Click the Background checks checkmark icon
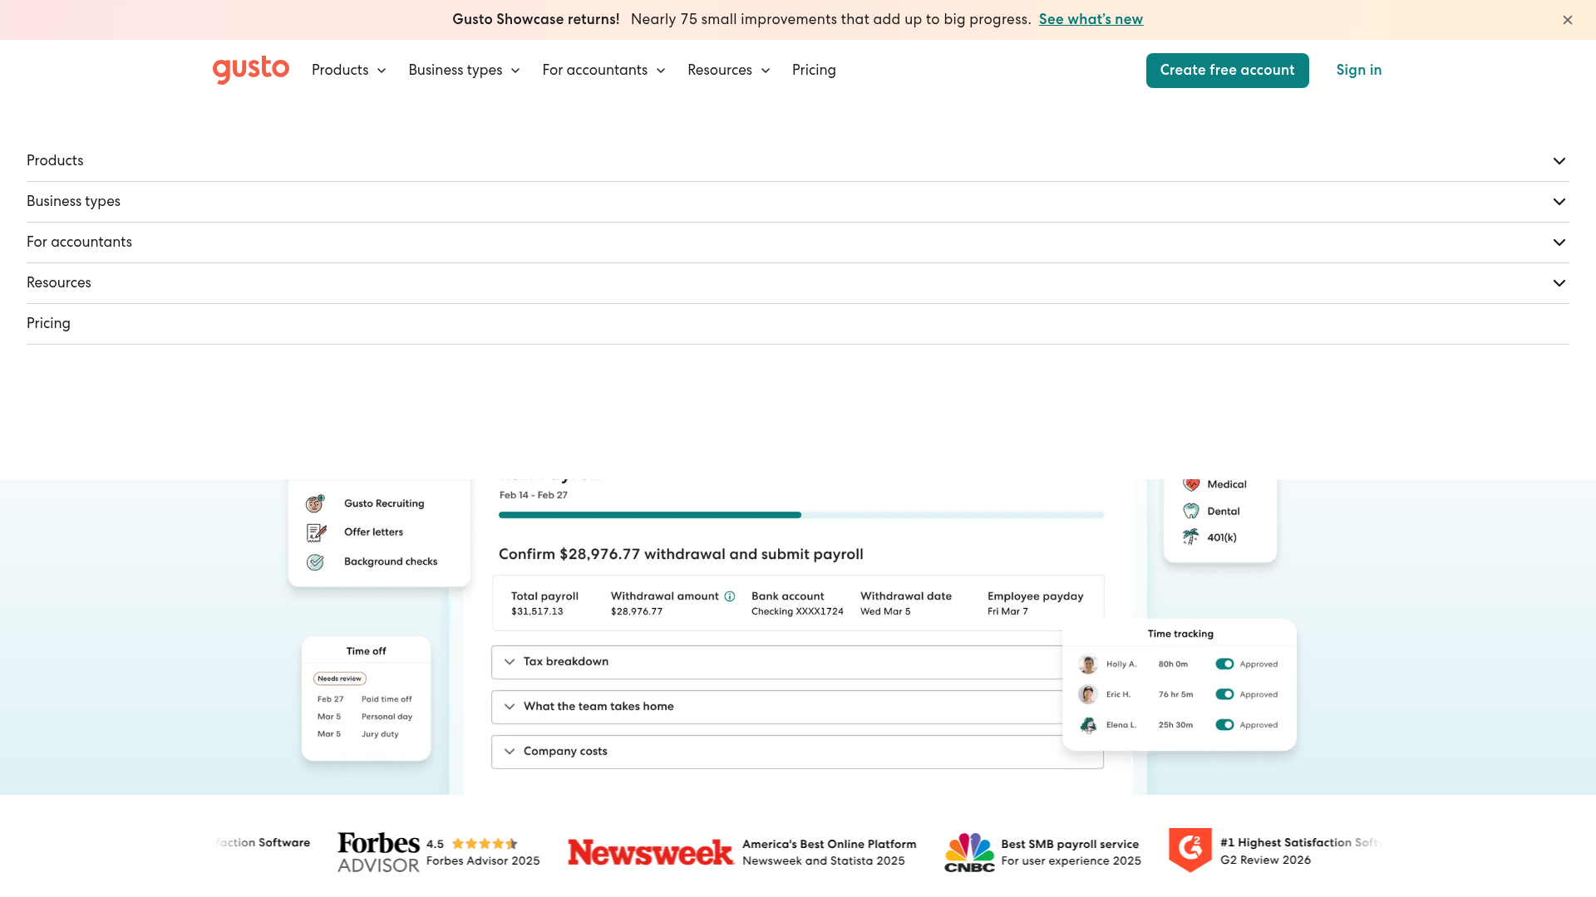 point(315,562)
